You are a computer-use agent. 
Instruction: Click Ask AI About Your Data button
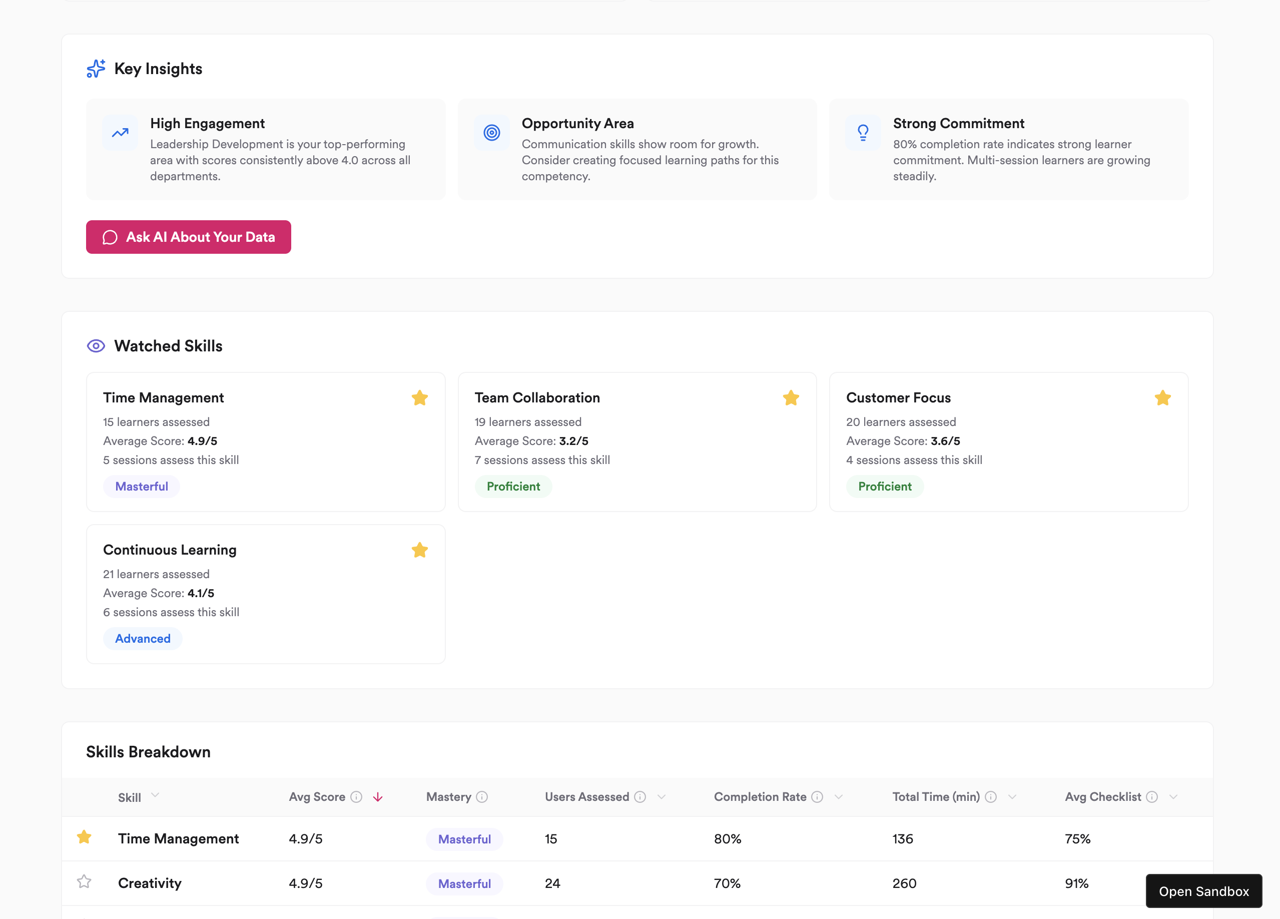[x=189, y=237]
